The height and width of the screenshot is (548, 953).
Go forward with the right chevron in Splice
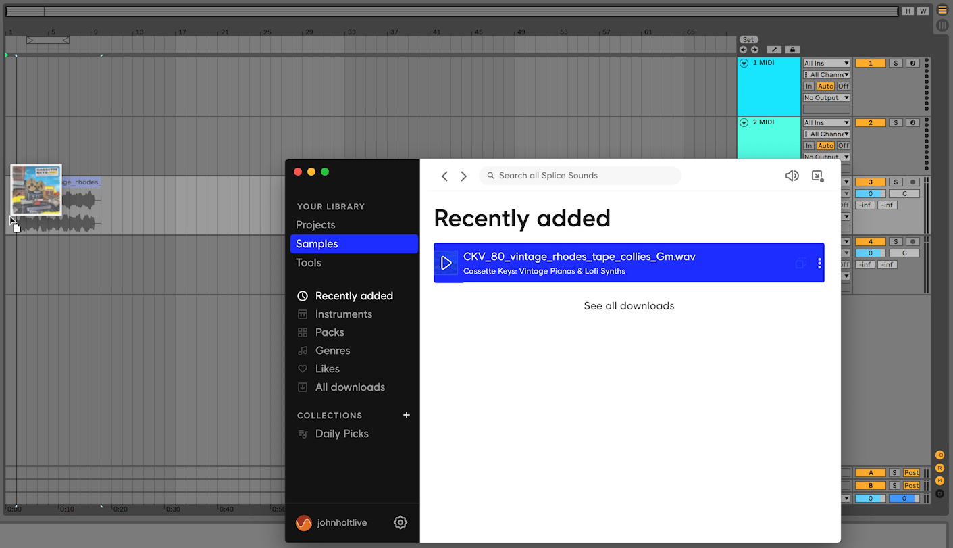463,176
